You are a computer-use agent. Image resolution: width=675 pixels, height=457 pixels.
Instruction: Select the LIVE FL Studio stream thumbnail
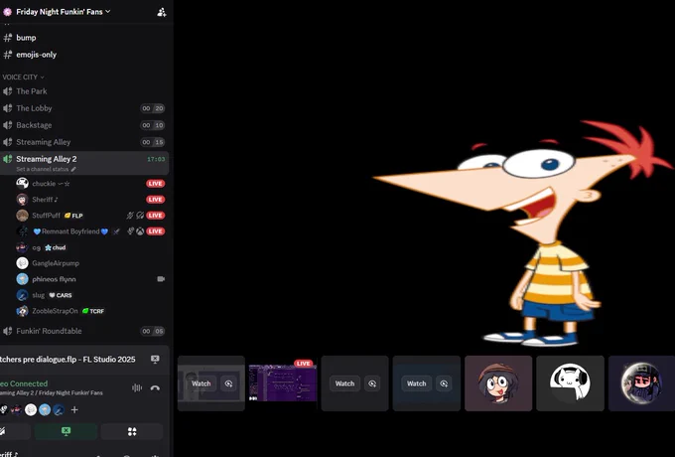(x=282, y=382)
